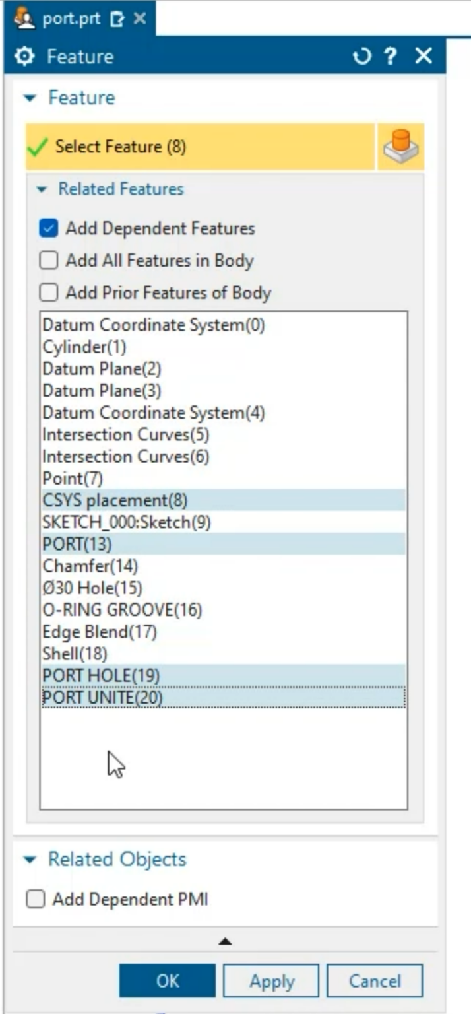Reset the Feature dialog
The image size is (471, 1014).
coord(362,57)
